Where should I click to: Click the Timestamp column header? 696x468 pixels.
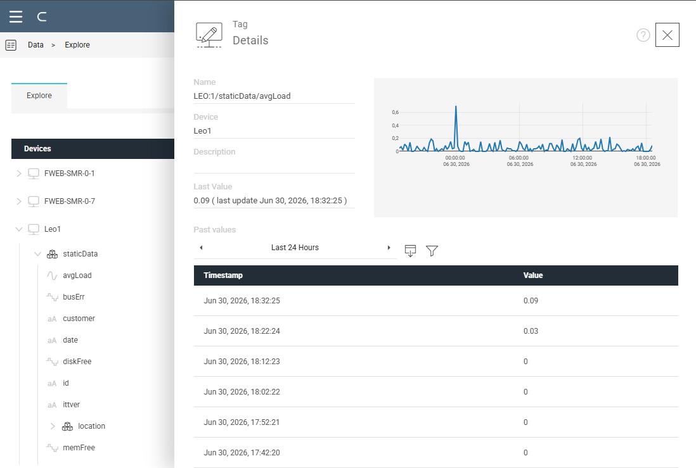(223, 275)
